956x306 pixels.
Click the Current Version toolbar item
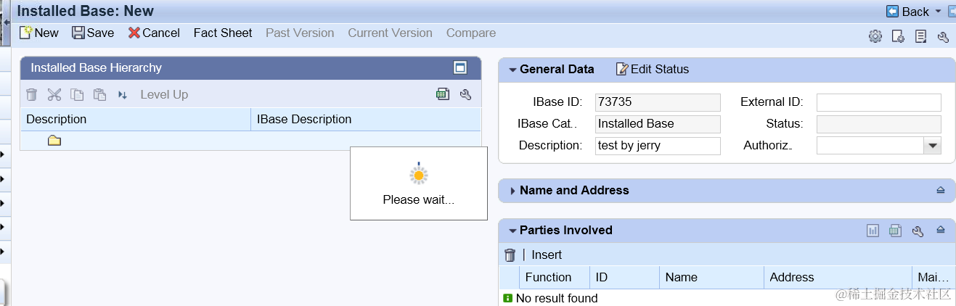[x=390, y=33]
